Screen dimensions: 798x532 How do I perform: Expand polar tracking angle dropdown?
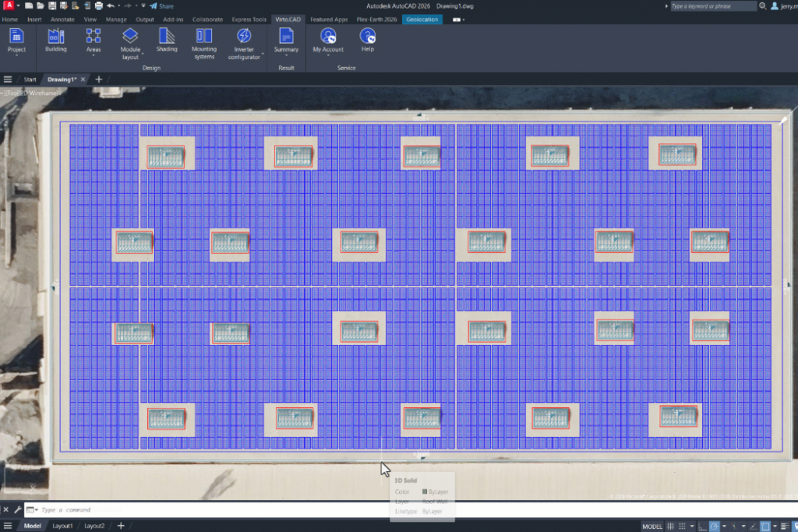point(724,526)
